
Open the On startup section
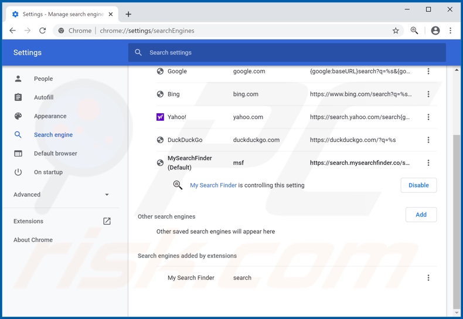point(49,172)
